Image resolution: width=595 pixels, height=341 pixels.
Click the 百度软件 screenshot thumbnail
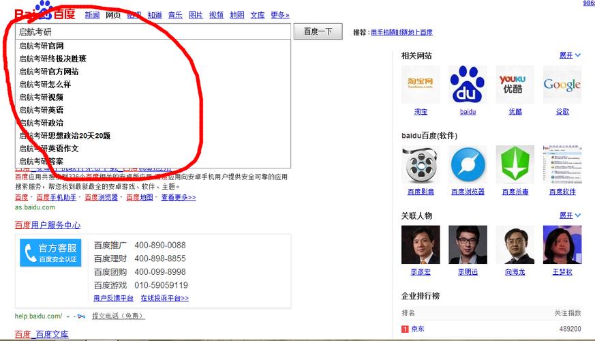pos(562,164)
